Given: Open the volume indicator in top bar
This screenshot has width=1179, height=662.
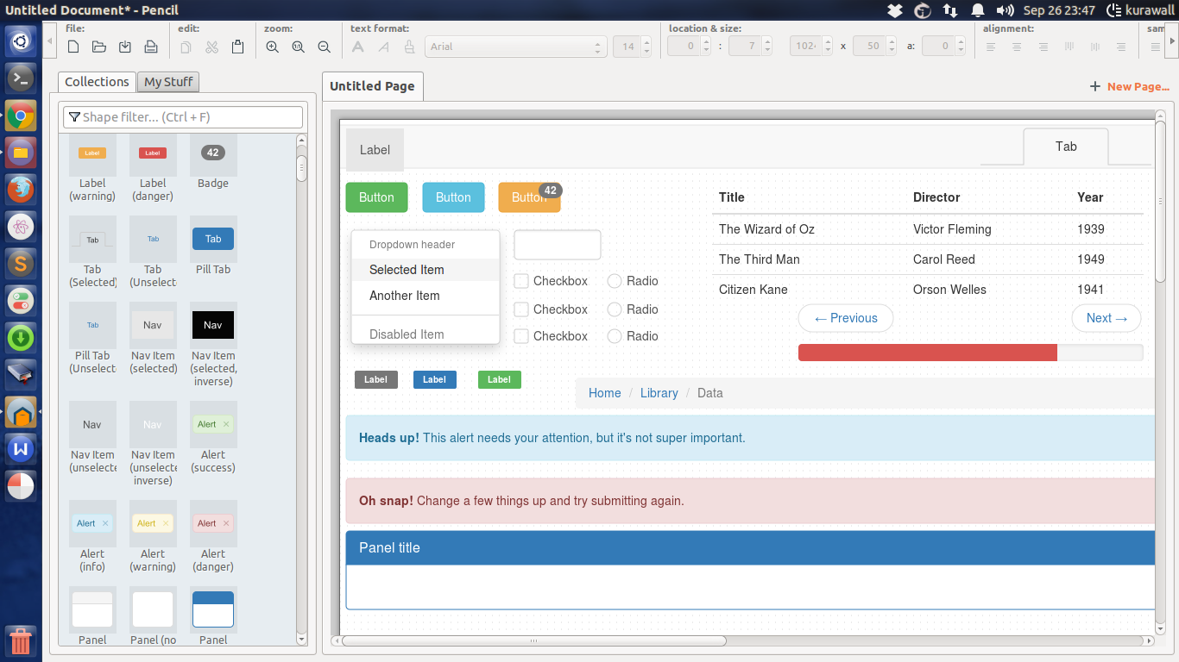Looking at the screenshot, I should [x=1005, y=10].
